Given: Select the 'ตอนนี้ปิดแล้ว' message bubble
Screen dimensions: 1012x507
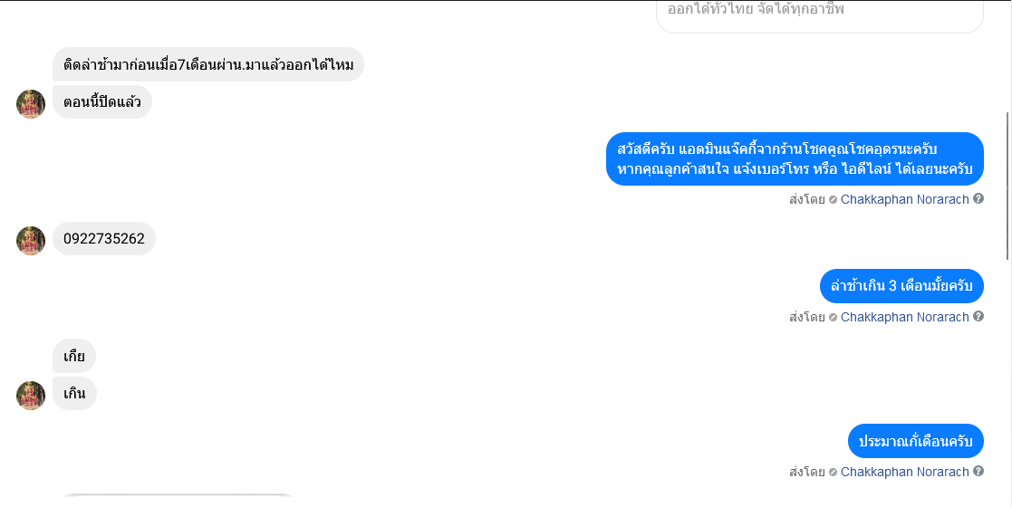Looking at the screenshot, I should tap(102, 102).
